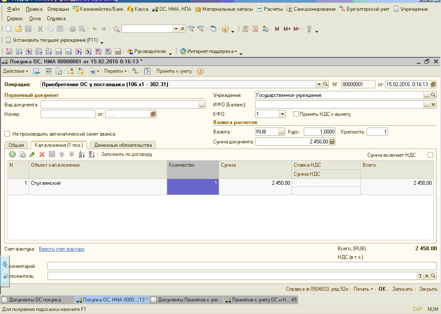Click the Курс value field

click(x=319, y=132)
